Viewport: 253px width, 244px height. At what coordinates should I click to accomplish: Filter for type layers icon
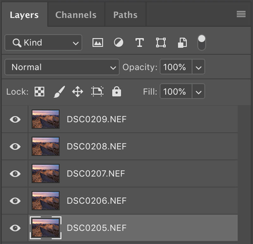click(139, 43)
